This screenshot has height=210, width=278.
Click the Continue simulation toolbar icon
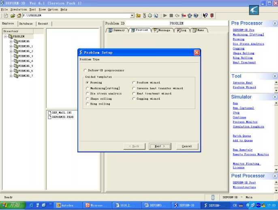(x=177, y=15)
